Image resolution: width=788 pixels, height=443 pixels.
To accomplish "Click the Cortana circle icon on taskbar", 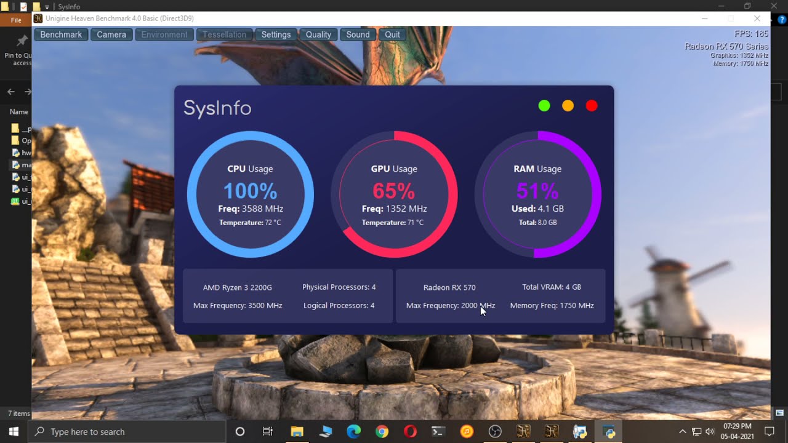I will (240, 431).
